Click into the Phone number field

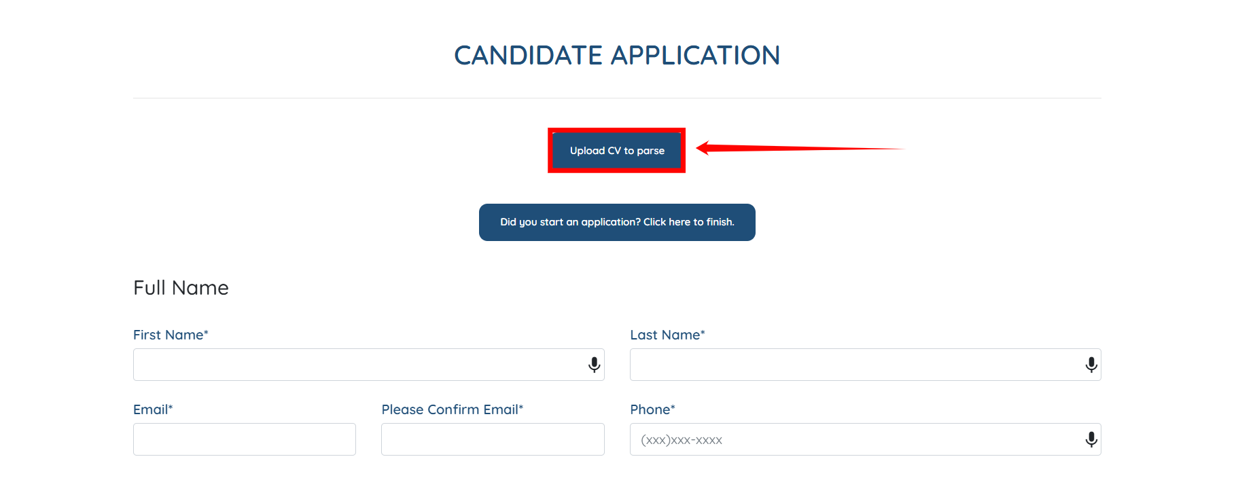click(865, 439)
